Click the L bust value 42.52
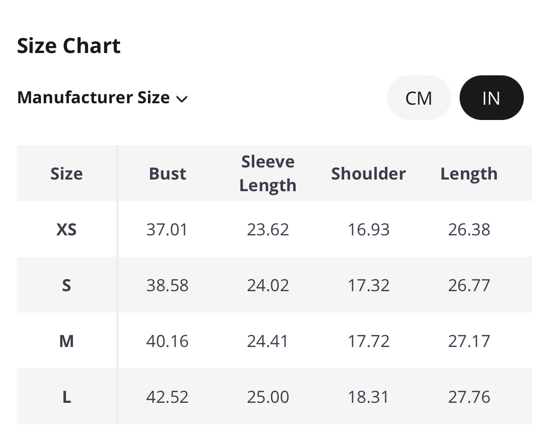549x427 pixels. (x=167, y=397)
